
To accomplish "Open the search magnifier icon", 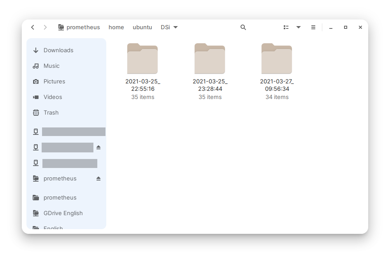I will coord(243,27).
